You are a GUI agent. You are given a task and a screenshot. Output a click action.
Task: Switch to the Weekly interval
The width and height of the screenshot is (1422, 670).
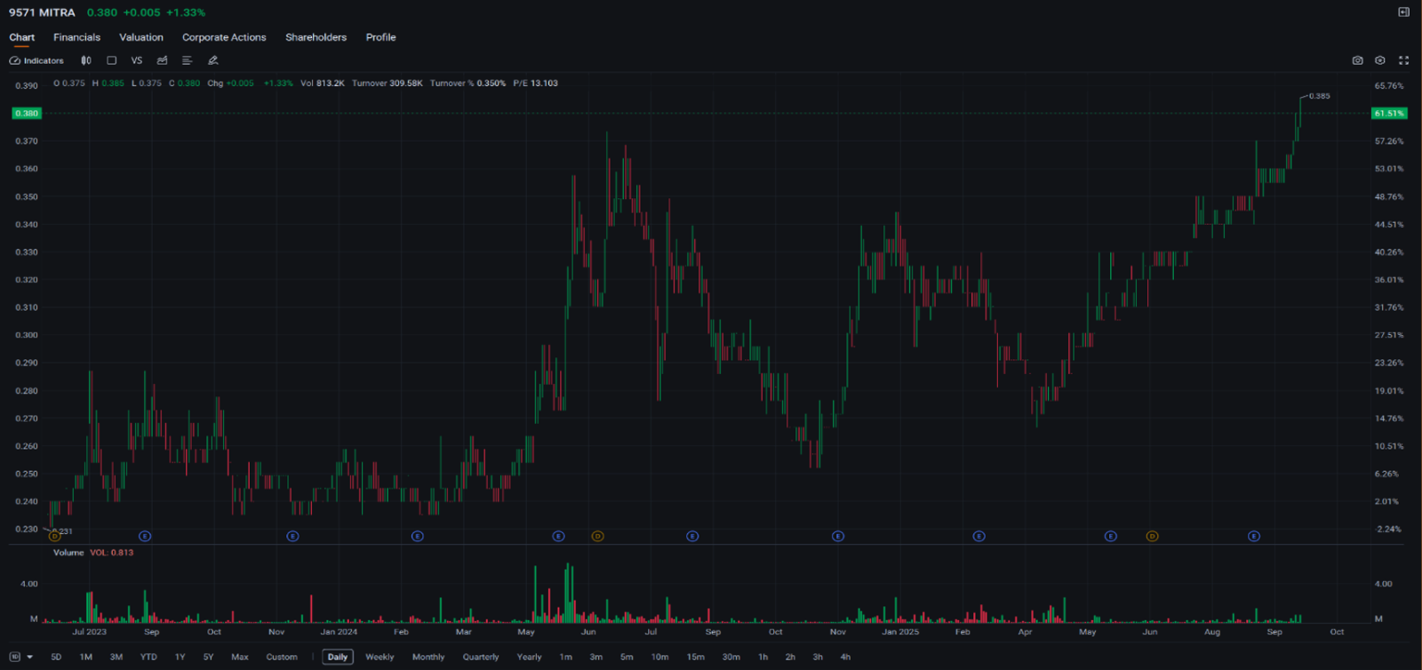[x=379, y=657]
